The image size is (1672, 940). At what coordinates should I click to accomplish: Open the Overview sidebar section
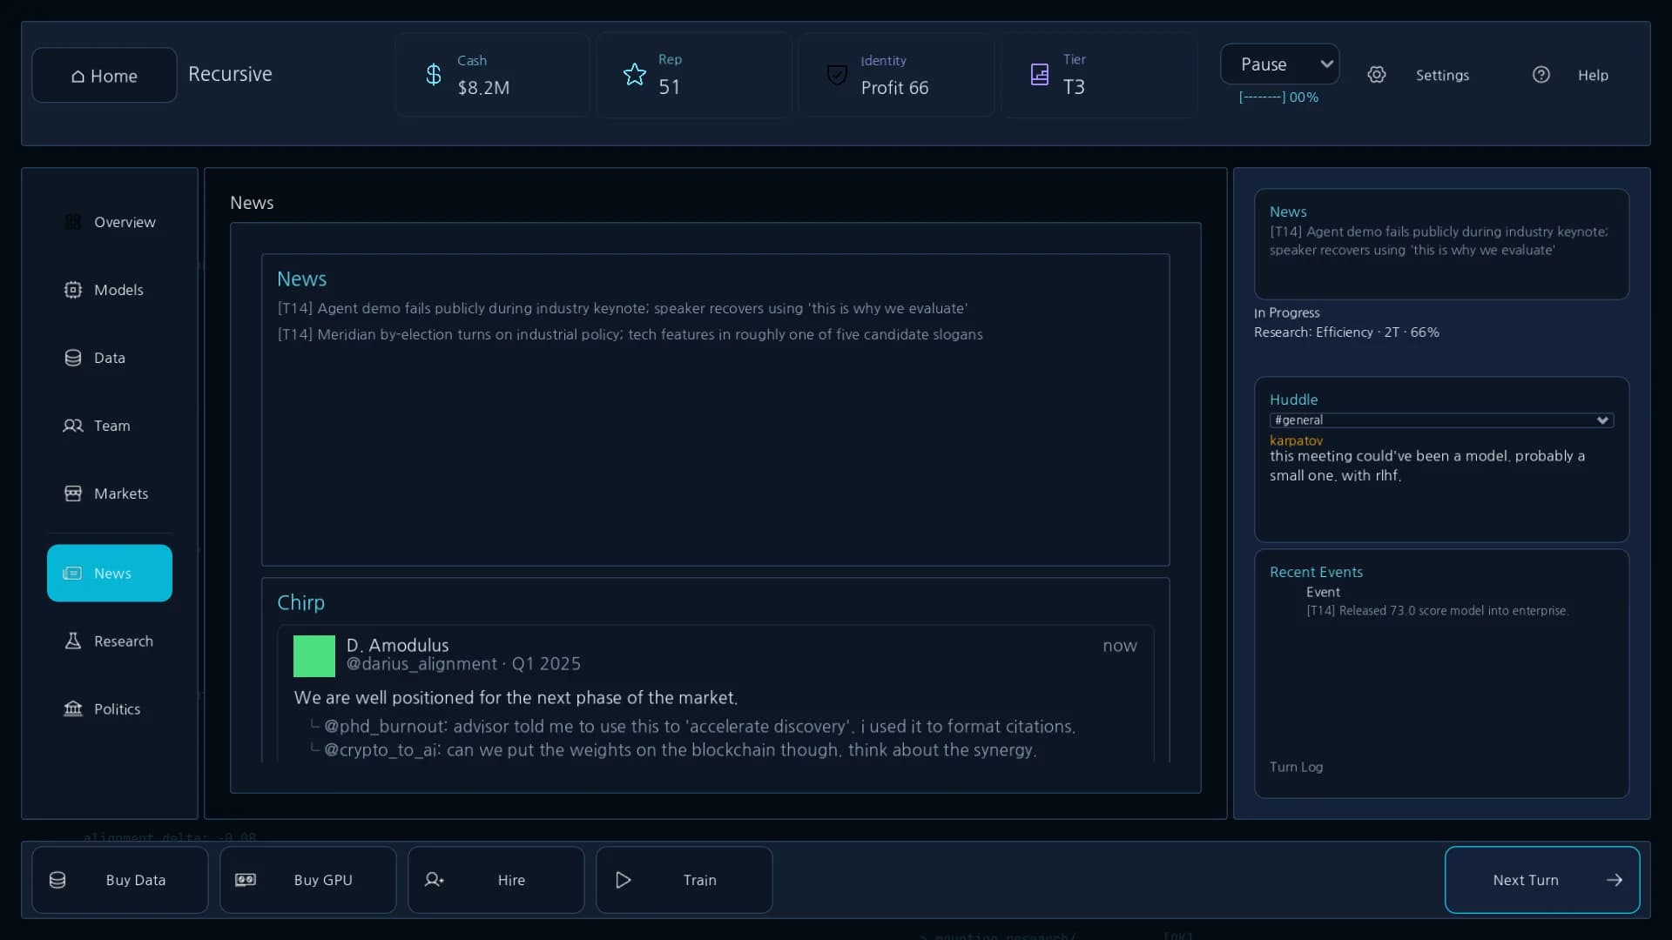(x=110, y=222)
